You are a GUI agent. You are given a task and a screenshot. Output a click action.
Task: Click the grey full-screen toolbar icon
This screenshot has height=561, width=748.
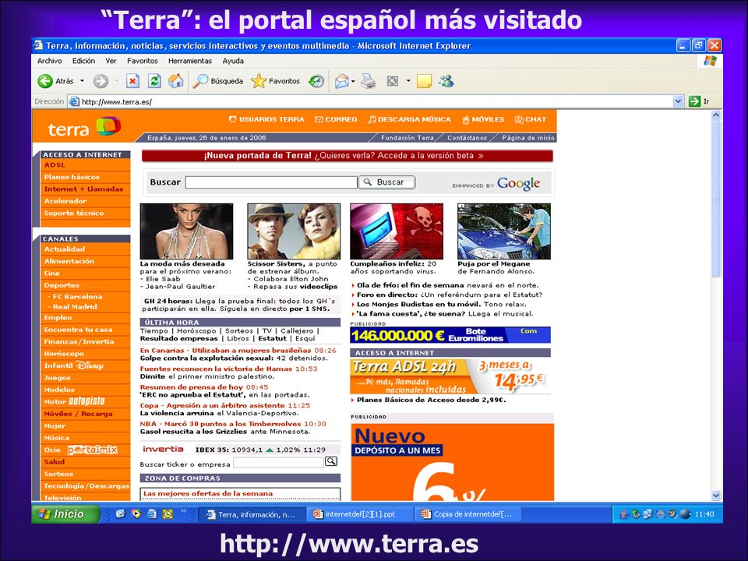pyautogui.click(x=393, y=81)
